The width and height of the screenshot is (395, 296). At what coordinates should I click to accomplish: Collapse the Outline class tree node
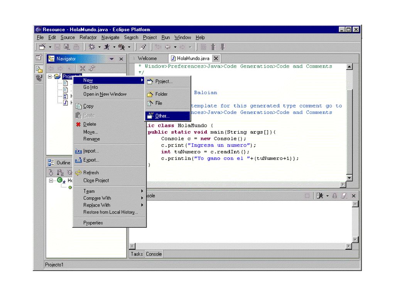(x=51, y=180)
